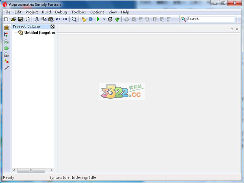This screenshot has width=244, height=183.
Task: Close the current file via the page-with-x icon
Action: pyautogui.click(x=28, y=19)
